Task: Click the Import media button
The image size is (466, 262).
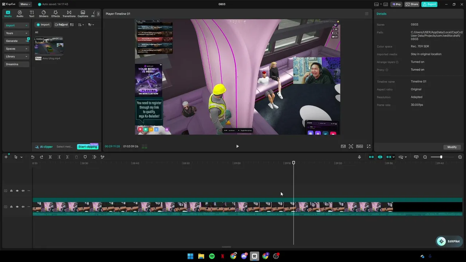Action: tap(43, 25)
